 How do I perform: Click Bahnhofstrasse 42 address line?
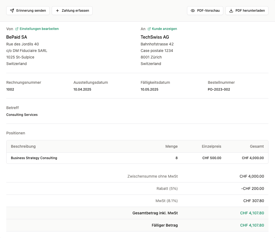pos(157,44)
